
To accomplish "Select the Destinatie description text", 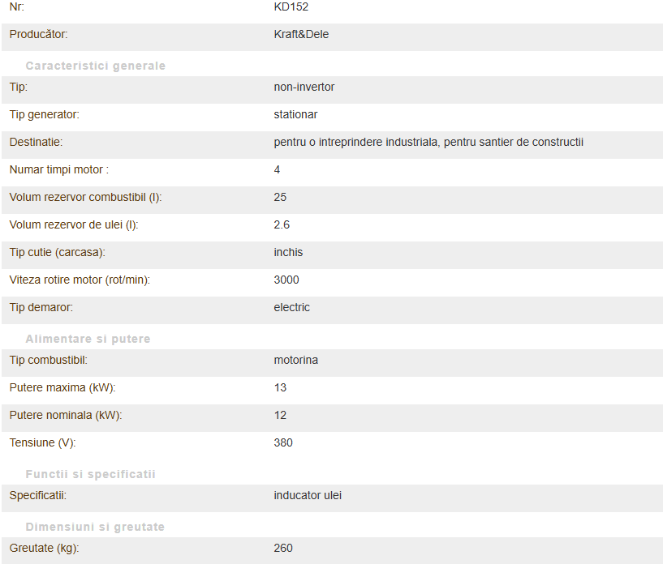I will (x=428, y=143).
